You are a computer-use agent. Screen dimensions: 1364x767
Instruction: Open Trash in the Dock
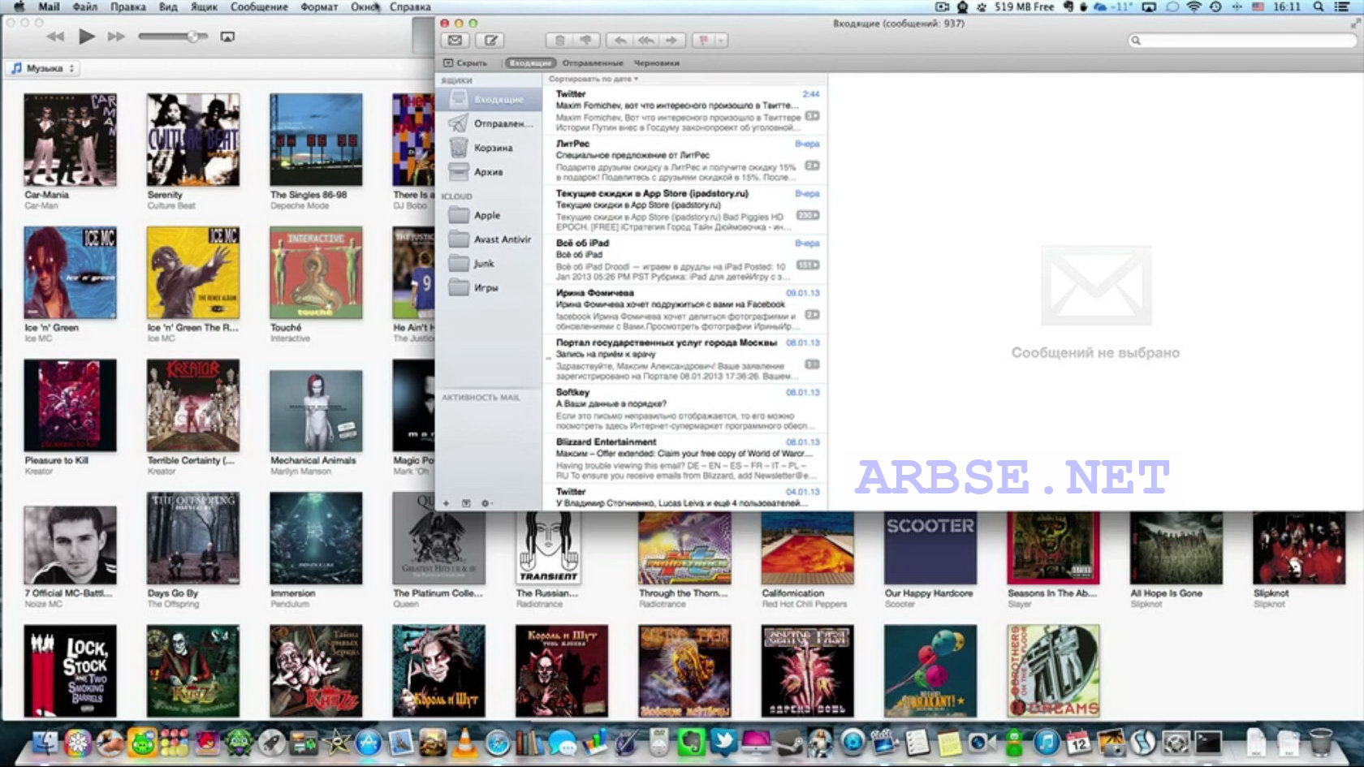tap(1320, 742)
